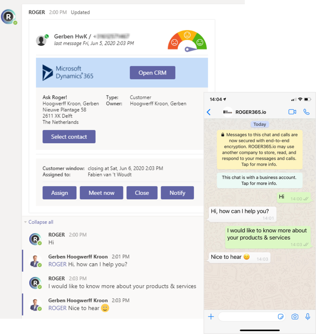Go back using the chat back arrow
Viewport: 316px width, 334px height.
(x=209, y=112)
